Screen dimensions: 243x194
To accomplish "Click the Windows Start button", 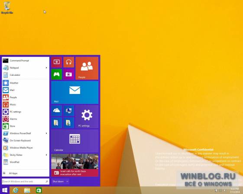I will (x=5, y=190).
